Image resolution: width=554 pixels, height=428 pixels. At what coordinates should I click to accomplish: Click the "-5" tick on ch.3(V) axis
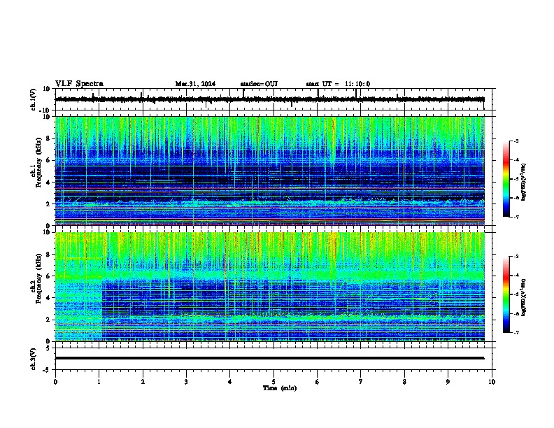tap(47, 370)
